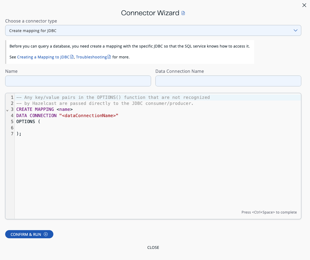Click the blue chevron in the connector type selector

click(295, 30)
